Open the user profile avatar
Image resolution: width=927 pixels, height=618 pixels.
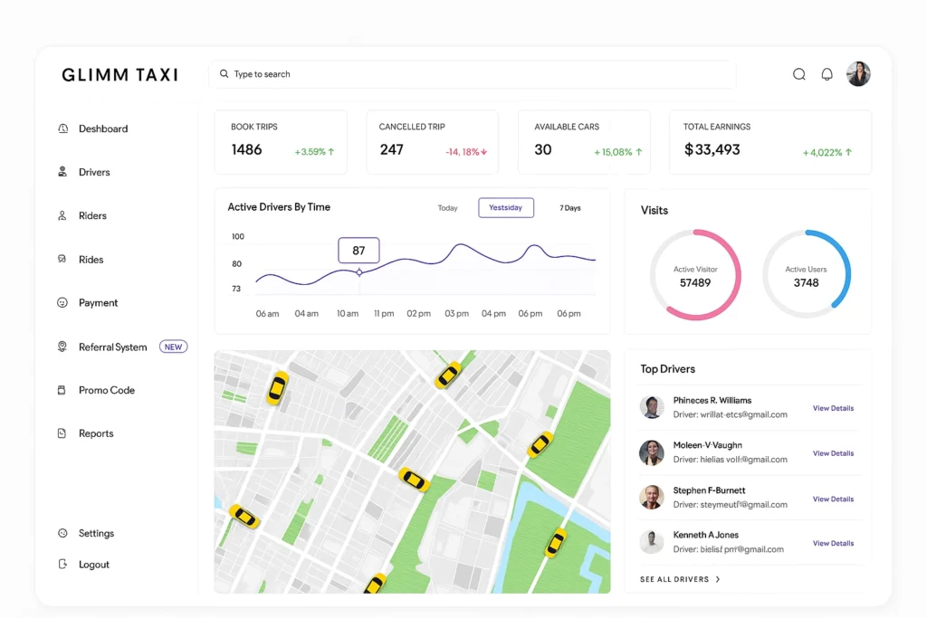tap(858, 74)
